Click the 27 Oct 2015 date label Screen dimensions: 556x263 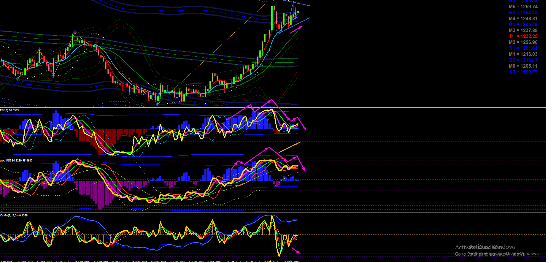[x=101, y=261]
